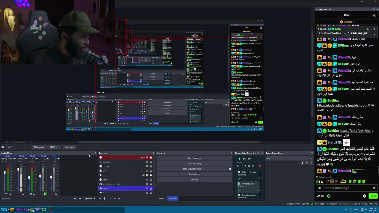379x213 pixels.
Task: Add a new scene transition
Action: pos(302,163)
